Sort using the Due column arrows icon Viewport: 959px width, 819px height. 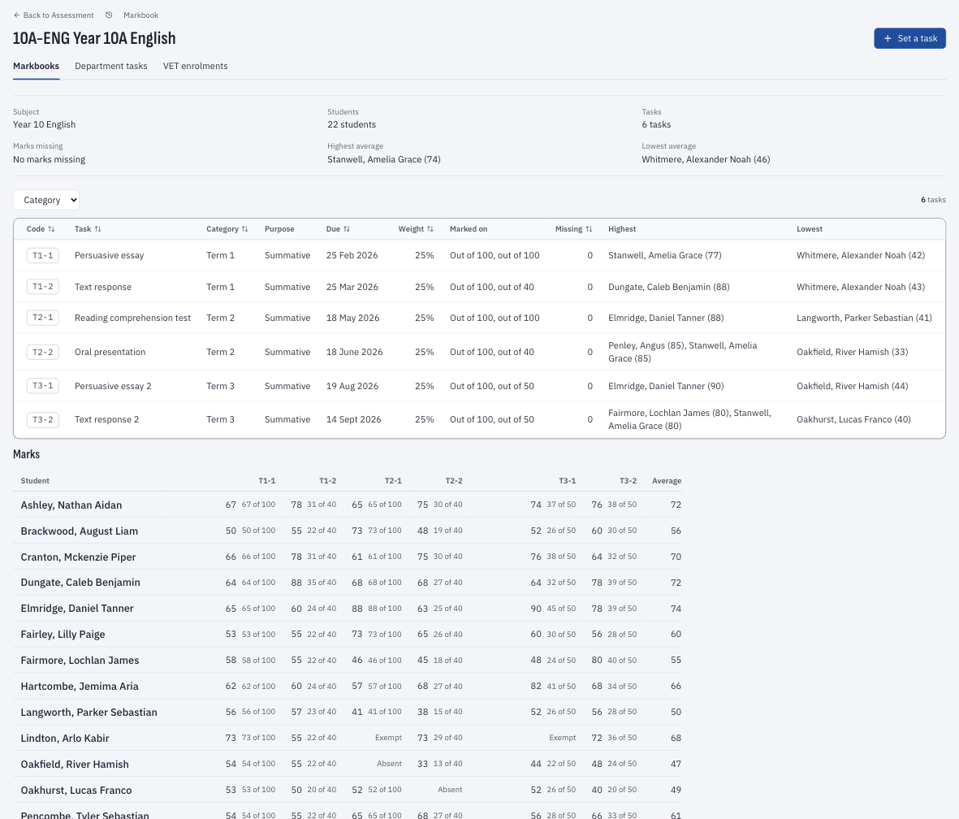point(347,229)
